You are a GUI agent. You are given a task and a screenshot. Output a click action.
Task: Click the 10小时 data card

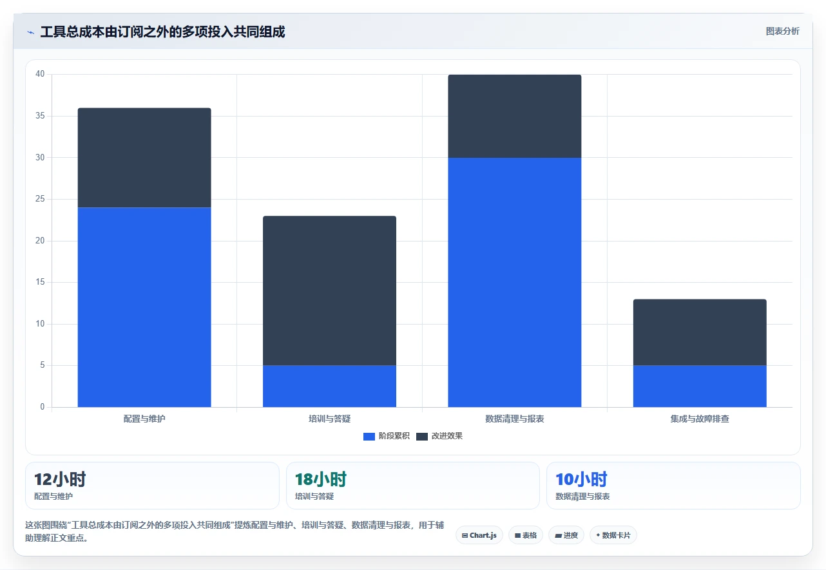[673, 486]
